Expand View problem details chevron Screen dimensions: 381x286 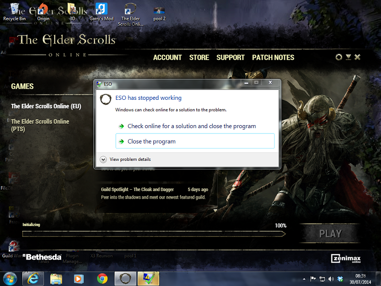[x=103, y=159]
